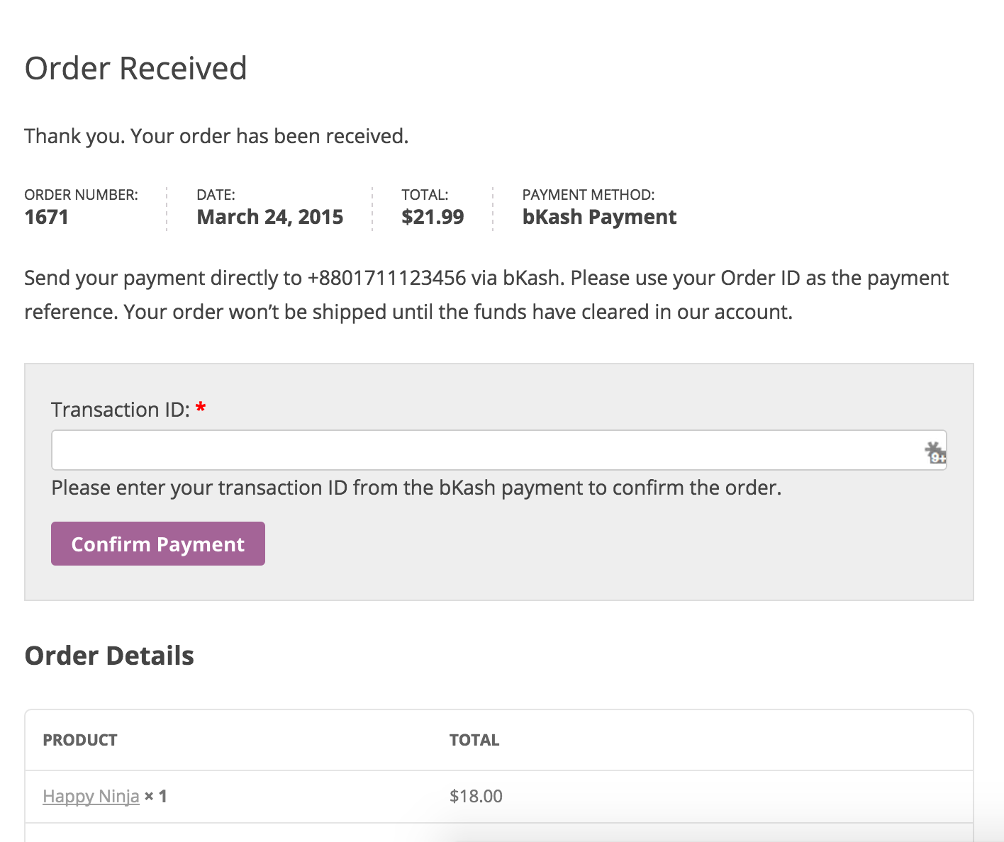Click the PRODUCT column header
The height and width of the screenshot is (842, 1004).
pos(80,740)
